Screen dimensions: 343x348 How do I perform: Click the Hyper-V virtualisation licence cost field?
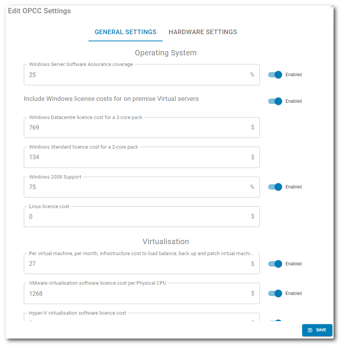[x=136, y=319]
